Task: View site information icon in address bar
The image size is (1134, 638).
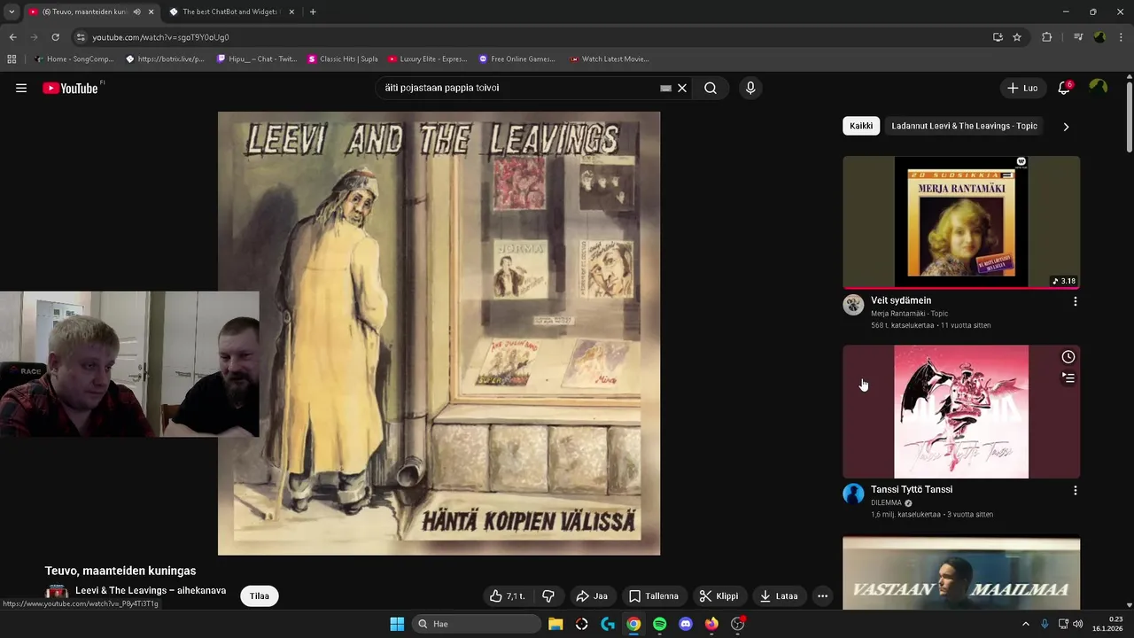Action: (81, 37)
